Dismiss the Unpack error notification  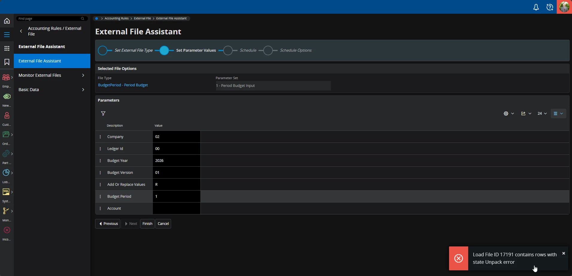click(x=564, y=253)
